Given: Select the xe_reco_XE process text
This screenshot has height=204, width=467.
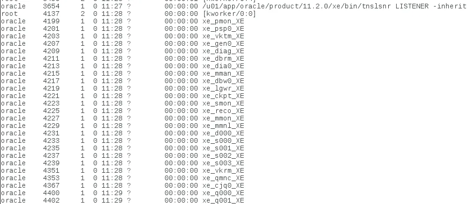Looking at the screenshot, I should click(x=223, y=111).
